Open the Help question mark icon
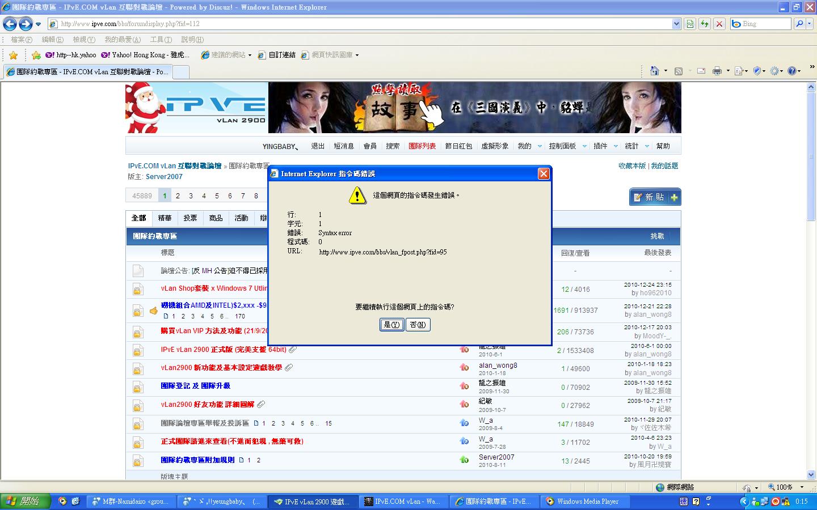Screen dimensions: 817x510 793,71
